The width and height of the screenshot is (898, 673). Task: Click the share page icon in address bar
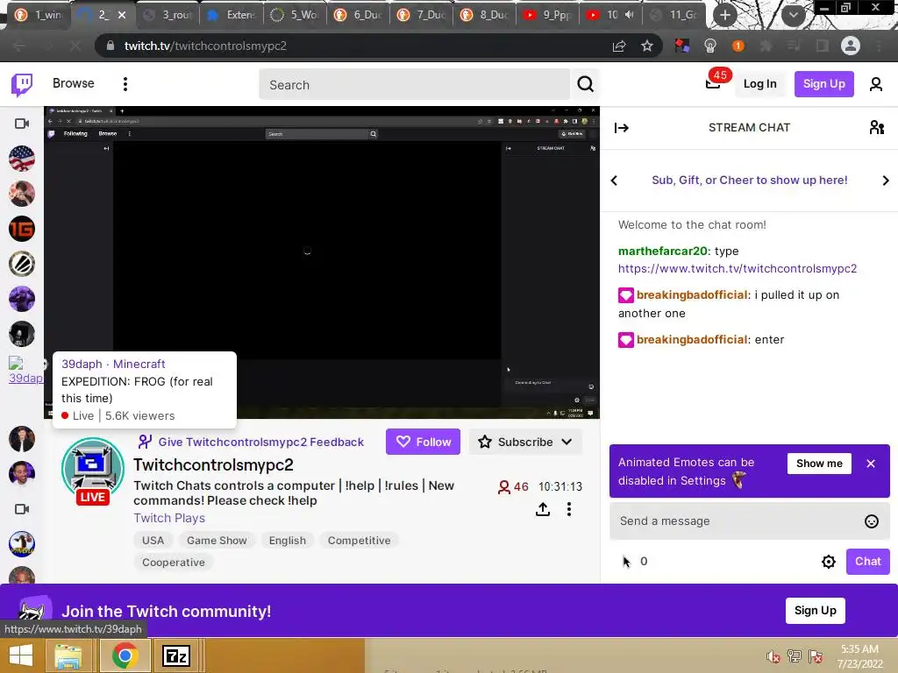click(x=618, y=46)
